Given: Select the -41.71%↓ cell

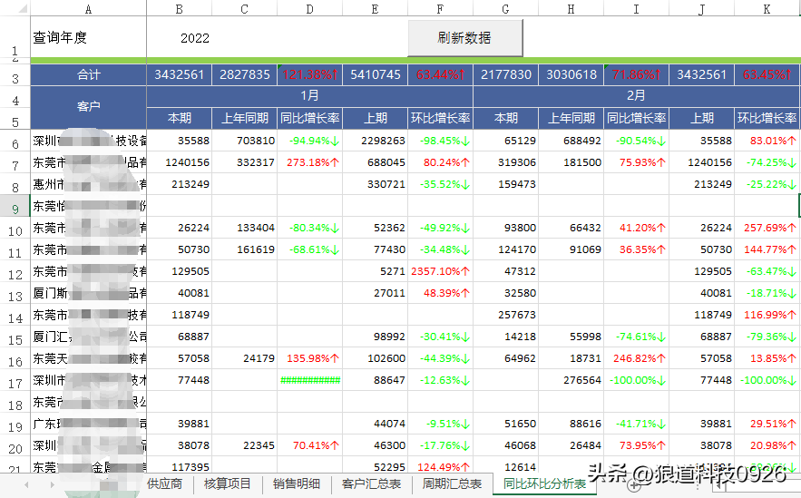Looking at the screenshot, I should click(636, 424).
